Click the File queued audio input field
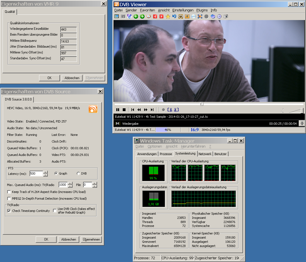The height and width of the screenshot is (262, 306). tap(88, 185)
